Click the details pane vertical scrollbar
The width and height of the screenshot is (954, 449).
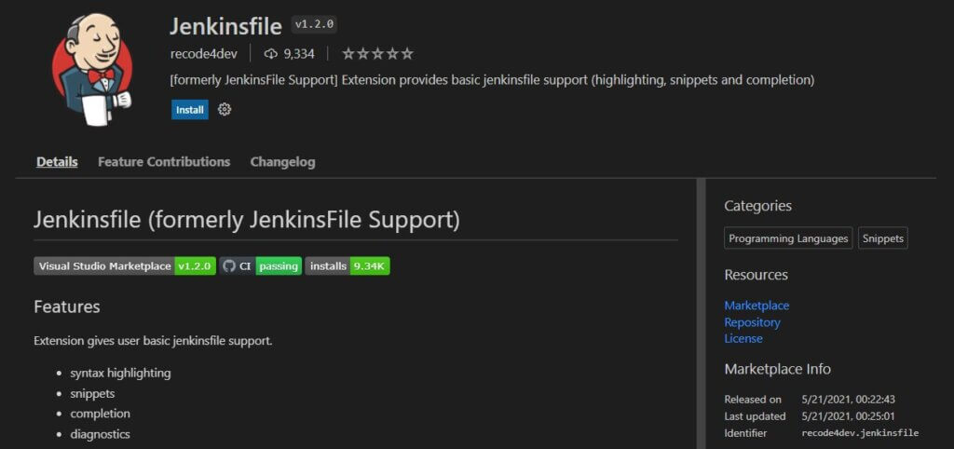click(x=701, y=313)
